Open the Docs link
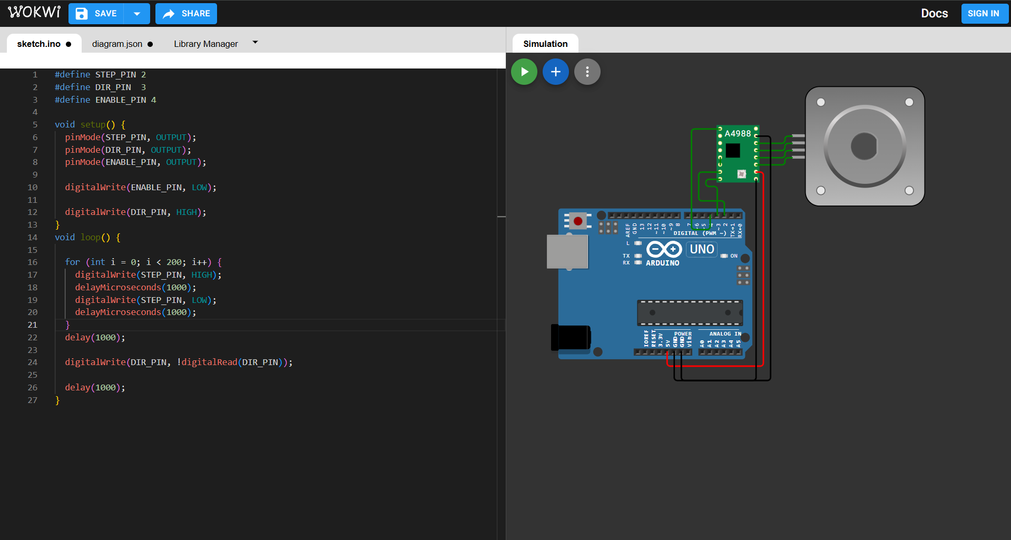Viewport: 1011px width, 540px height. (934, 14)
